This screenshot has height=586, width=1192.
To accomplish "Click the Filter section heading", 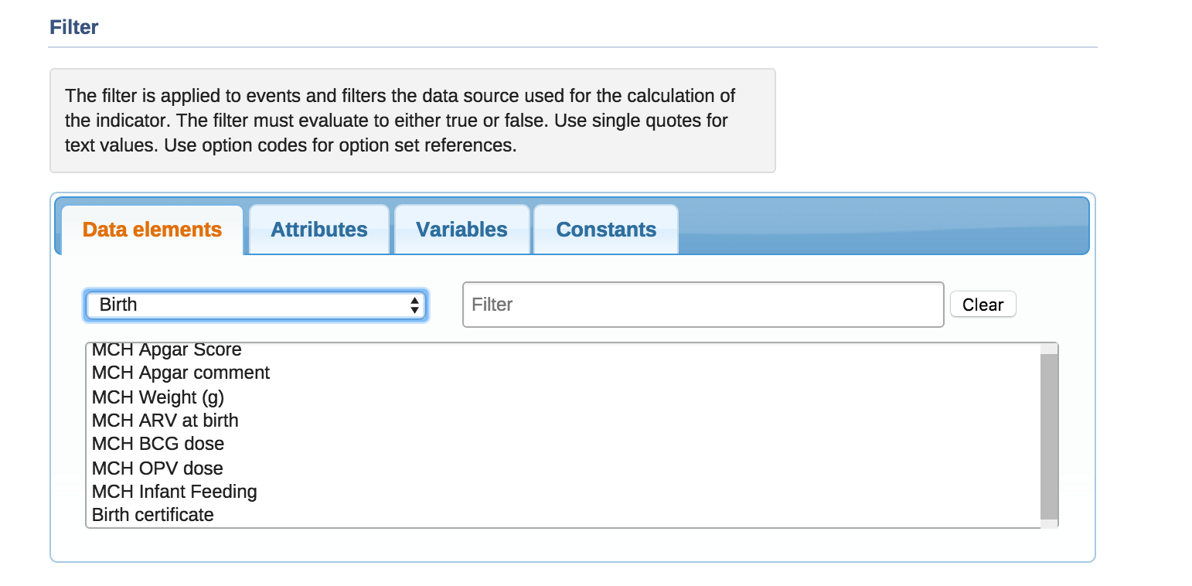I will tap(74, 28).
